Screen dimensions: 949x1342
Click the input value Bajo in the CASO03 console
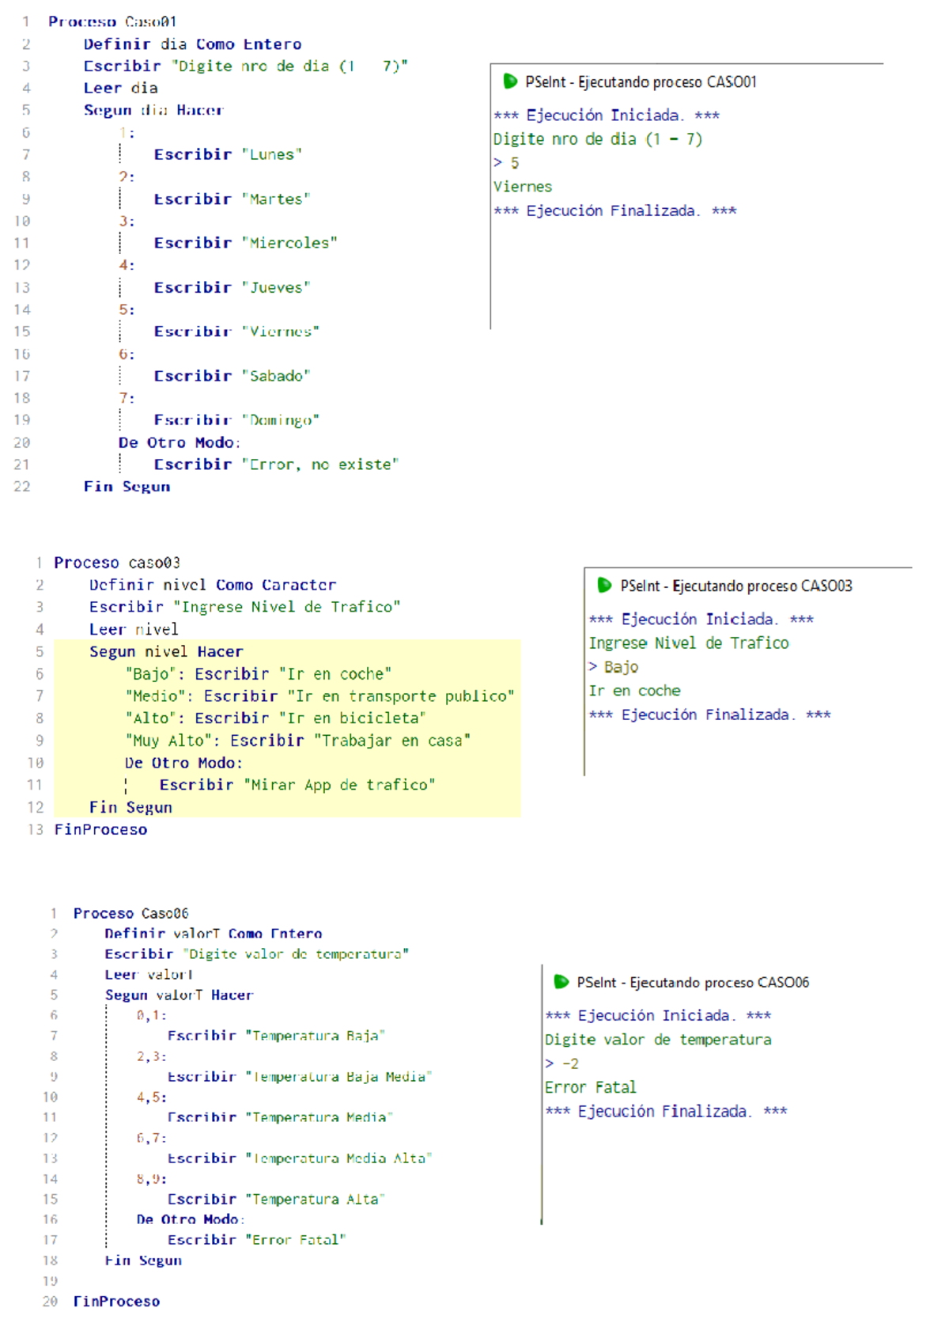621,667
